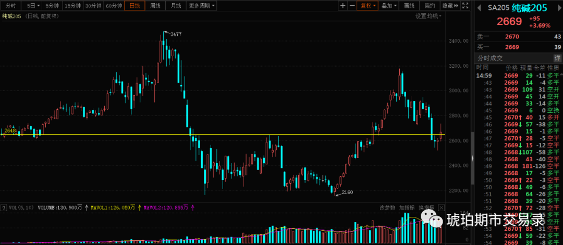This screenshot has width=563, height=245.
Task: Click the 2160 low price marker
Action: 347,192
